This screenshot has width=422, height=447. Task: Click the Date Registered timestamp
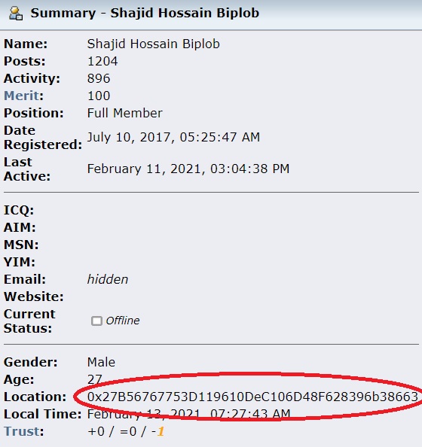click(x=173, y=137)
